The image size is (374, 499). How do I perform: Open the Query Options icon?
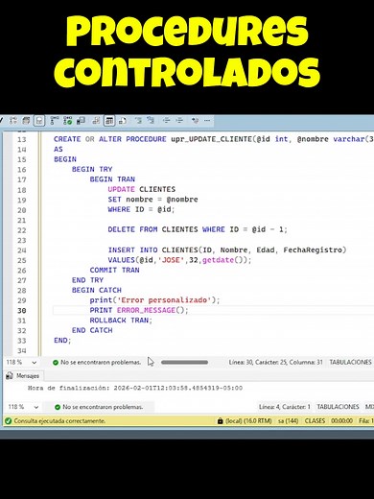pyautogui.click(x=26, y=121)
